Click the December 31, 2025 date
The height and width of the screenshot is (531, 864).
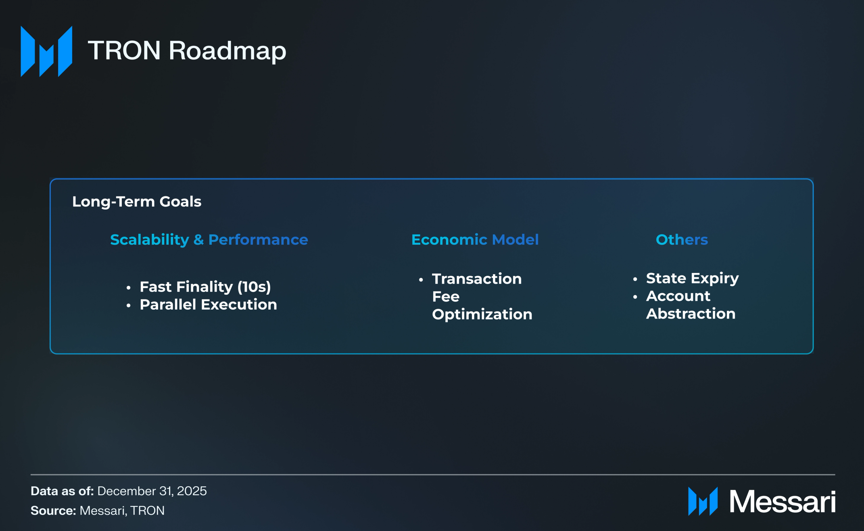pos(152,491)
